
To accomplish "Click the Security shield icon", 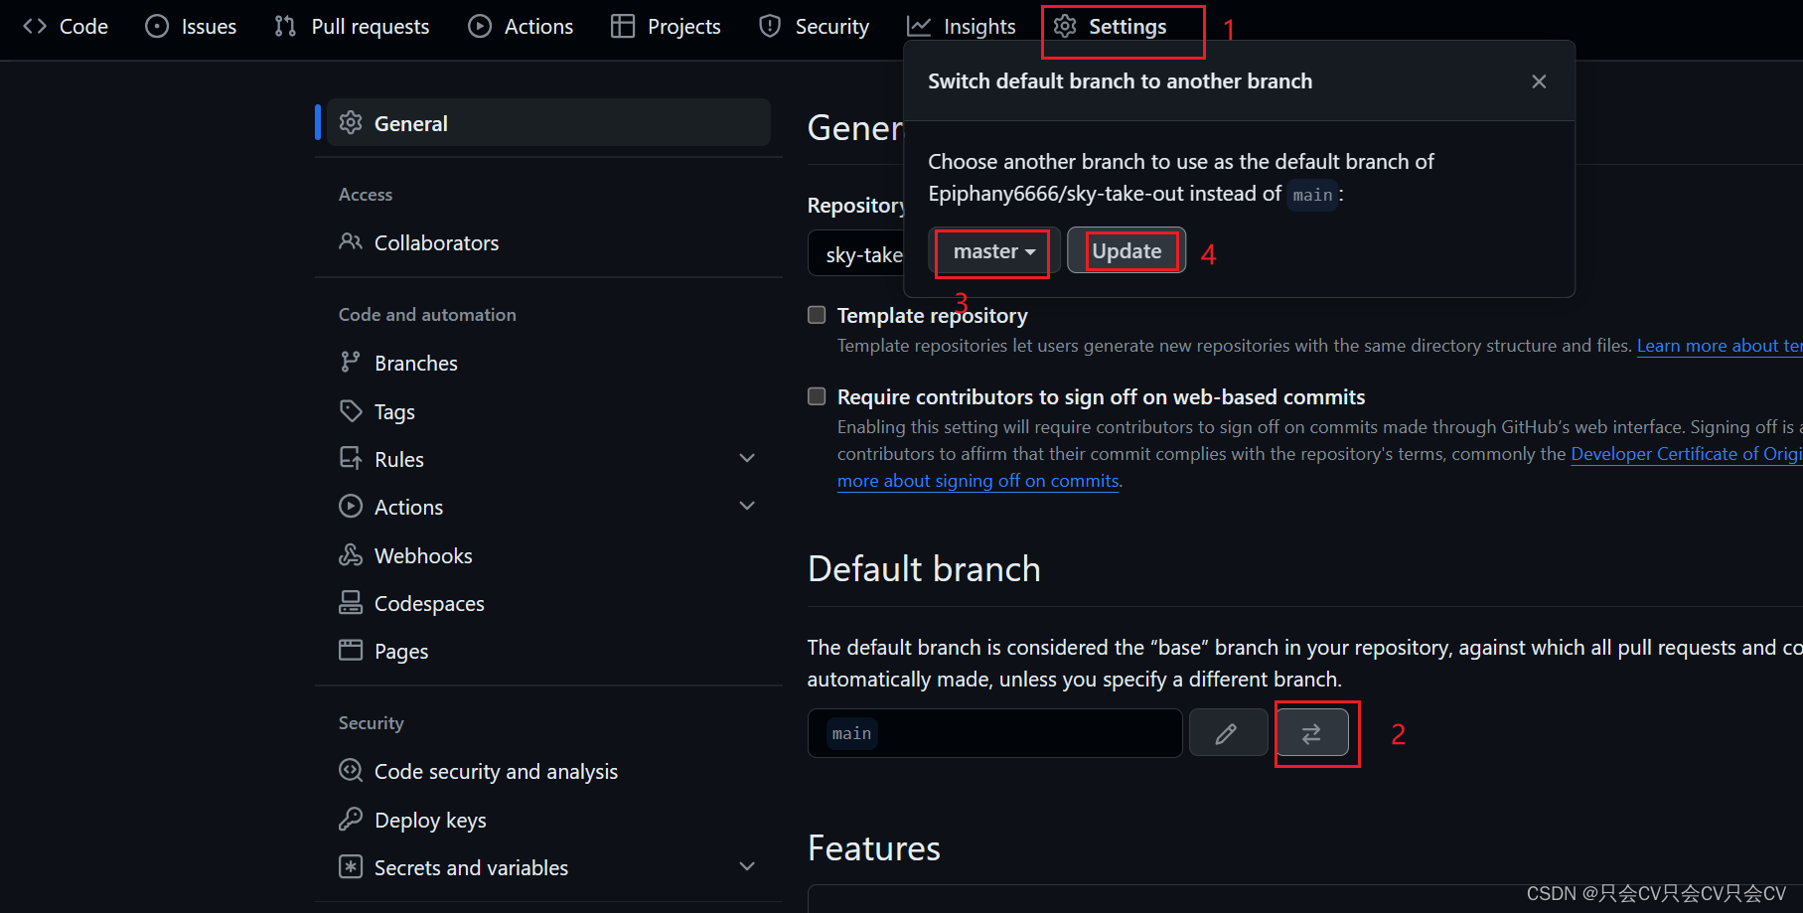I will point(770,27).
